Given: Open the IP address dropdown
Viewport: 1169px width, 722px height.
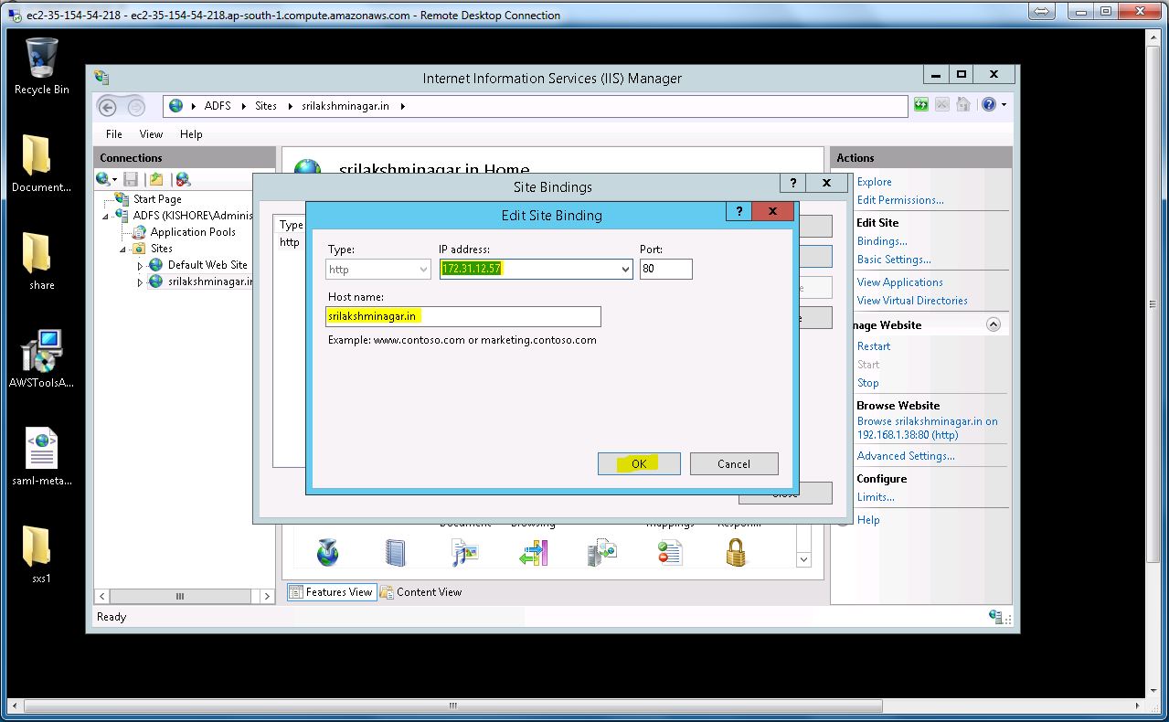Looking at the screenshot, I should 625,270.
